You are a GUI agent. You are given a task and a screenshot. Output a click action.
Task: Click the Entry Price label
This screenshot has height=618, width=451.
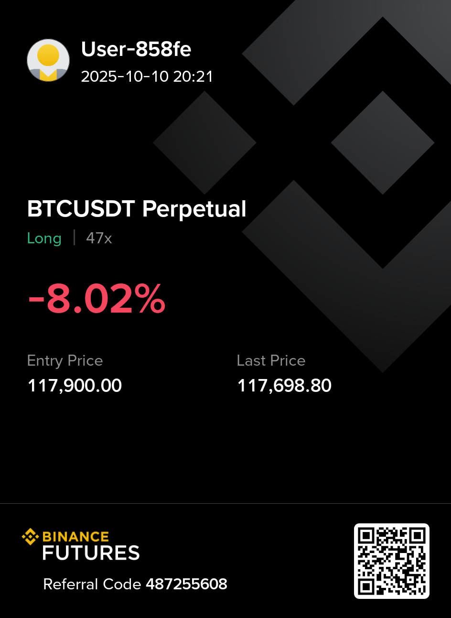65,360
